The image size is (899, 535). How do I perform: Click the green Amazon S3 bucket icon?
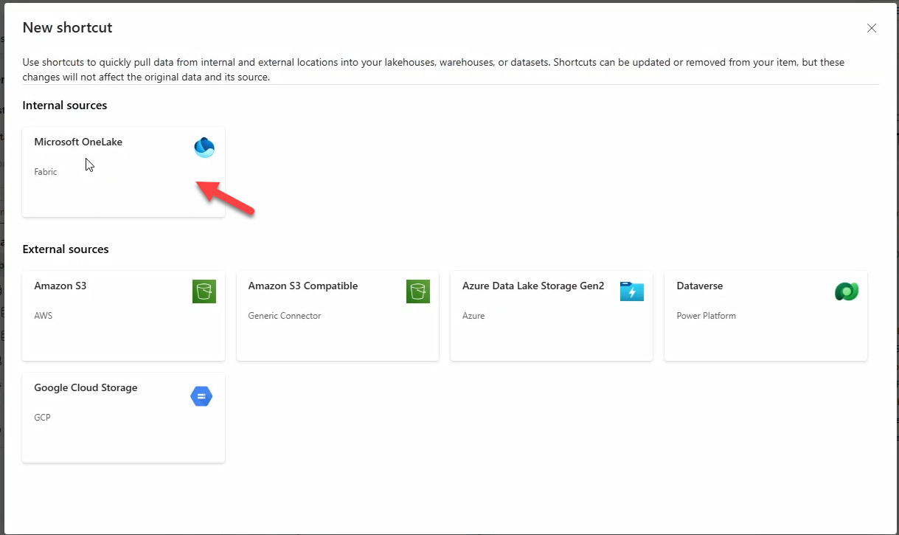pyautogui.click(x=204, y=291)
